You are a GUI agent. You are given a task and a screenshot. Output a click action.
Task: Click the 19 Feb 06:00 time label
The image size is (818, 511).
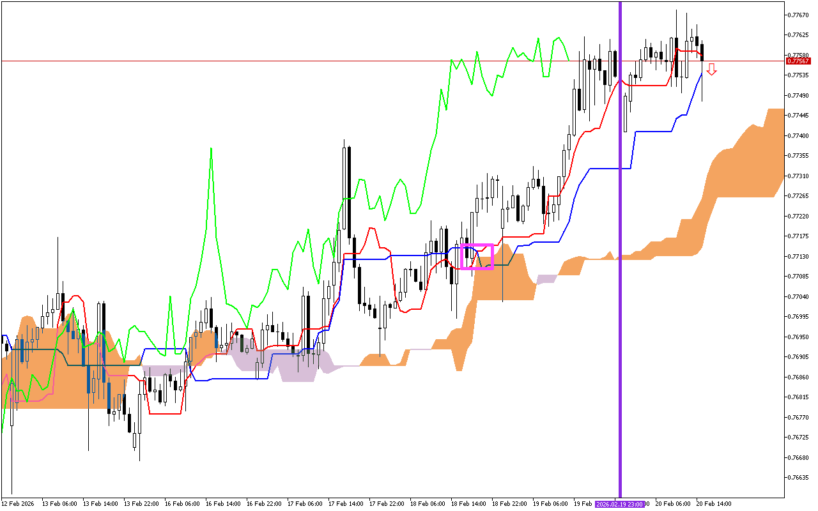pyautogui.click(x=550, y=504)
